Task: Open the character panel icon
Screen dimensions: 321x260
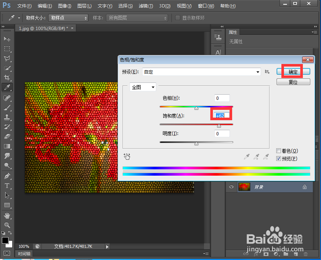Action: click(218, 53)
